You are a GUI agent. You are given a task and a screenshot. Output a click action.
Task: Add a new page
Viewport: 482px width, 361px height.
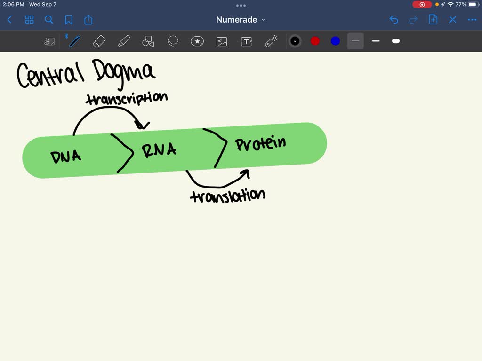pyautogui.click(x=433, y=20)
